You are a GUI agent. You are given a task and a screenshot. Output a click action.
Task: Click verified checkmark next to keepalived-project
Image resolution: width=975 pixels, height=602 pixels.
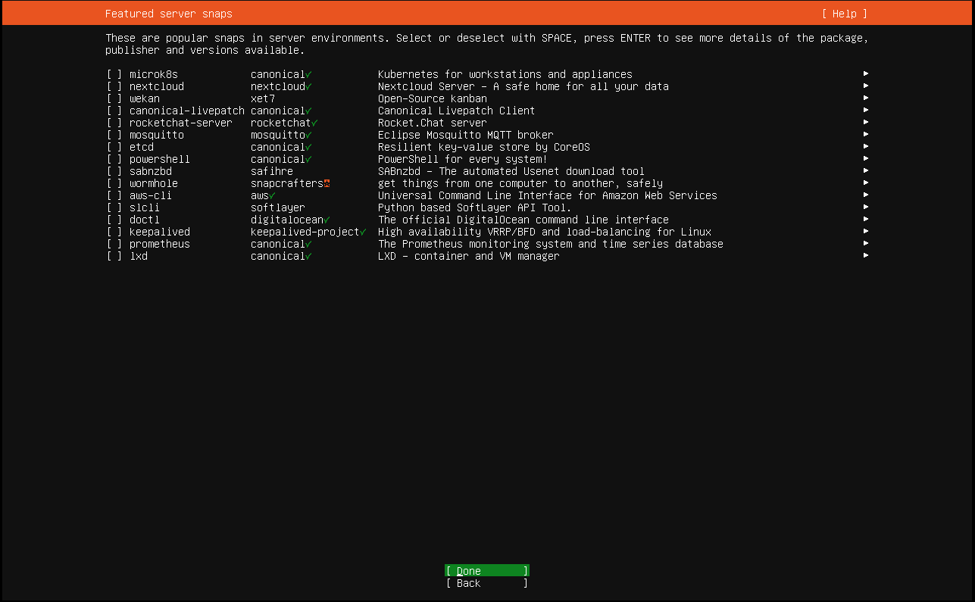point(363,232)
